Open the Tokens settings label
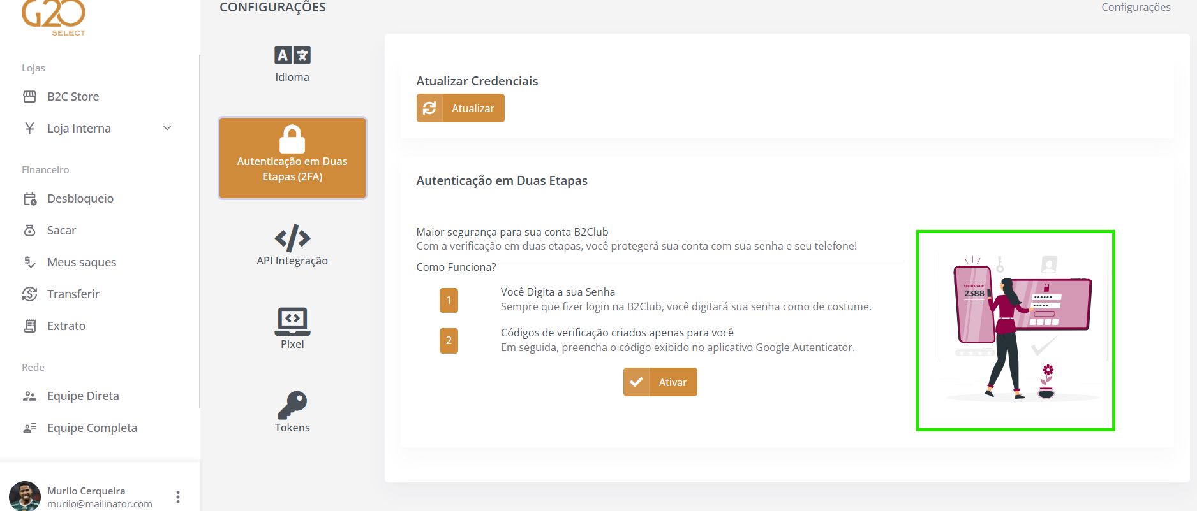Screen dimensions: 1197x511 coord(292,428)
